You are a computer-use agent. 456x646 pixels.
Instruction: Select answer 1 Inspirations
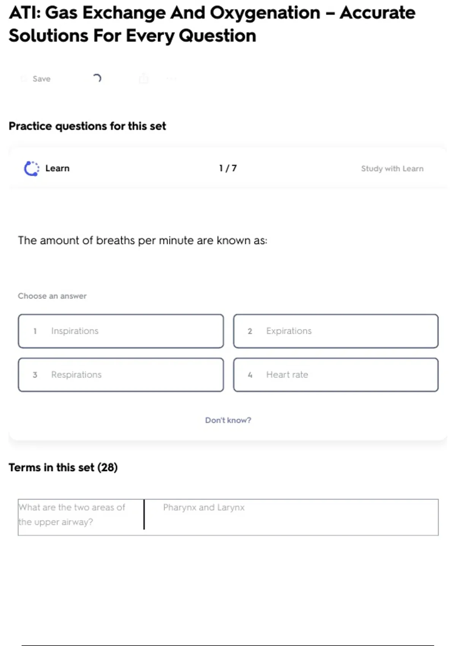[x=121, y=331]
